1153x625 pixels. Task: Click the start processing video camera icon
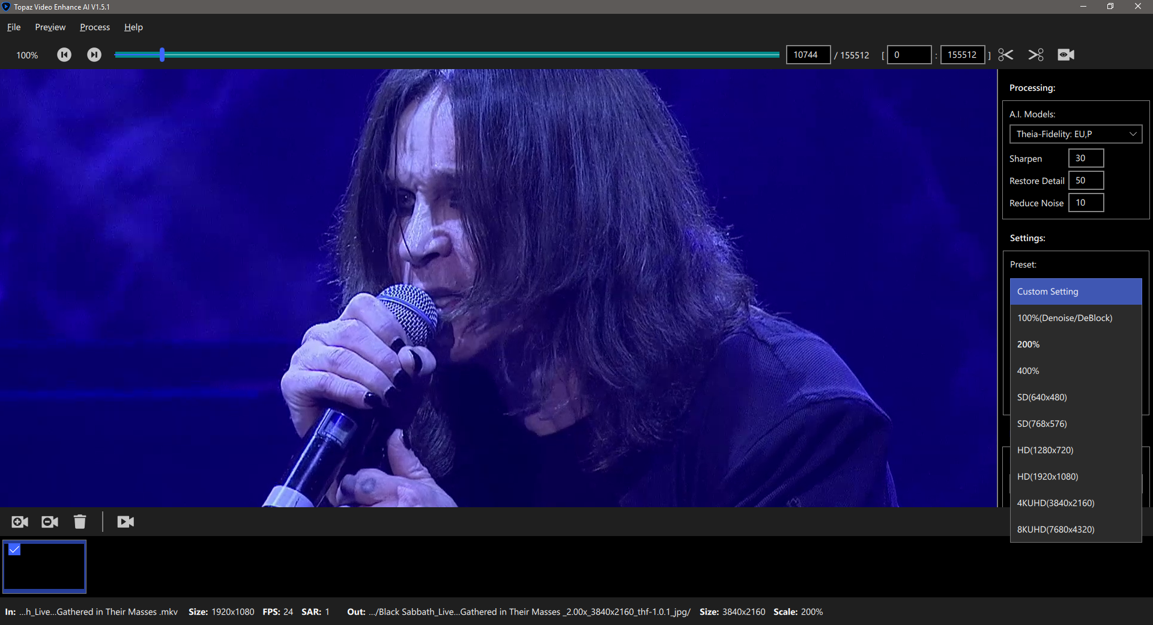(x=126, y=522)
